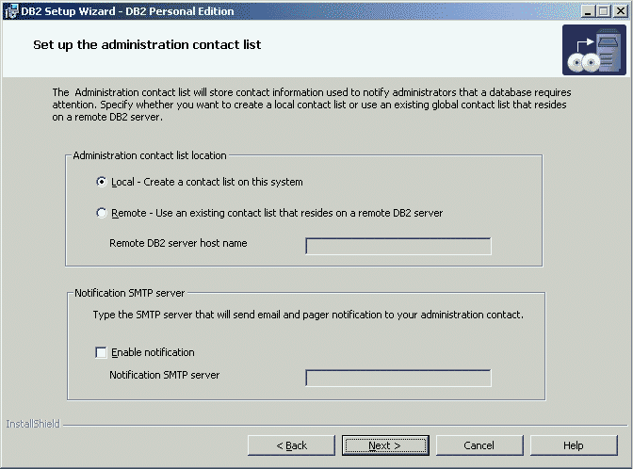Viewport: 633px width, 469px height.
Task: Choose Remote existing contact list option
Action: tap(102, 213)
